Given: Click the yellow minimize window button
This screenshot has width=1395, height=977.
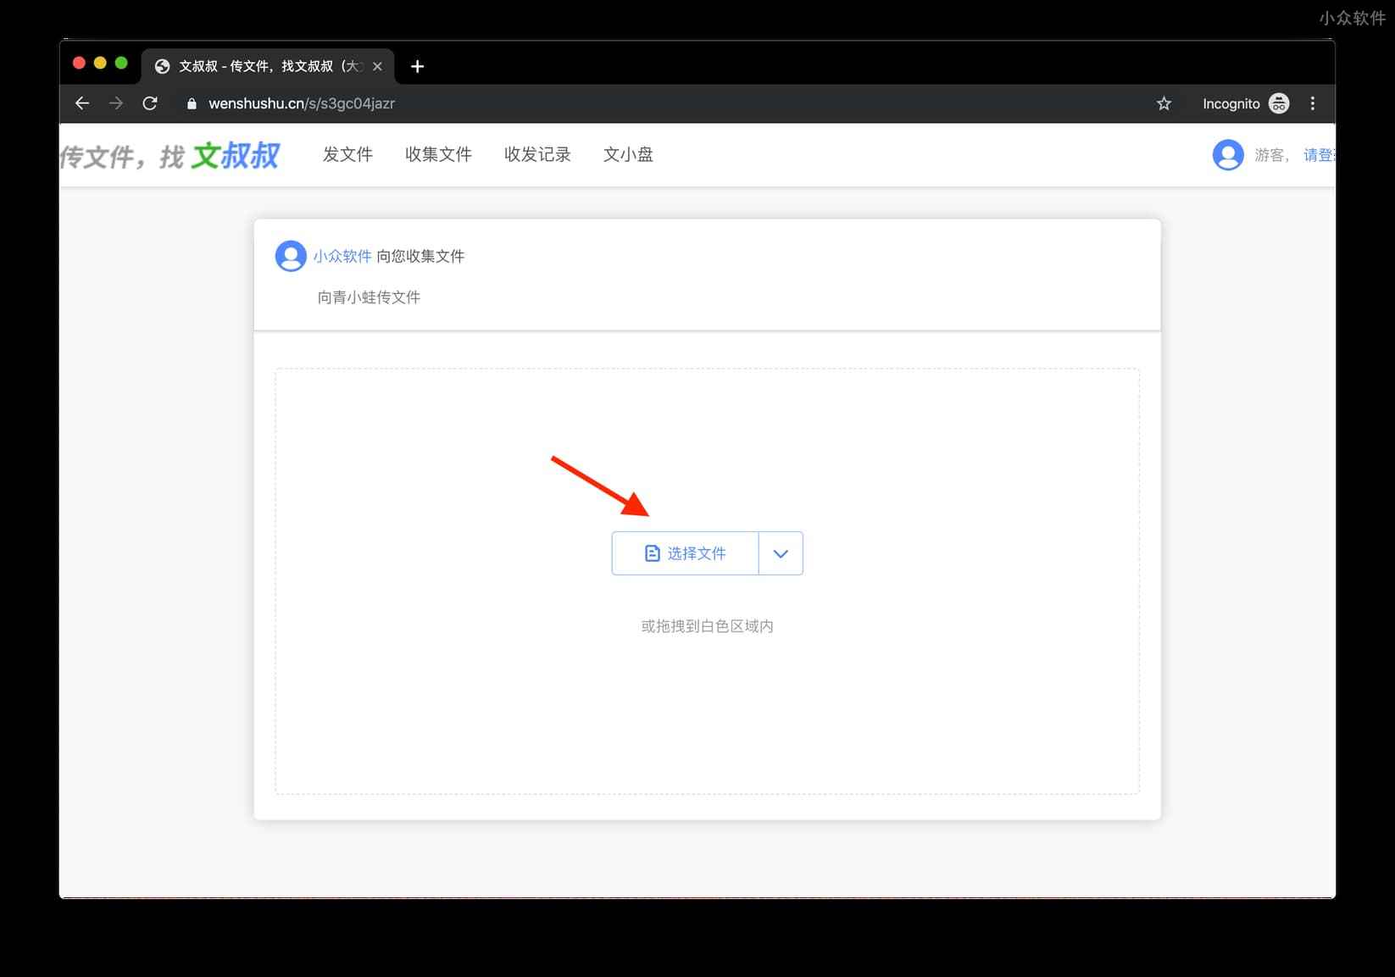Looking at the screenshot, I should pyautogui.click(x=100, y=63).
